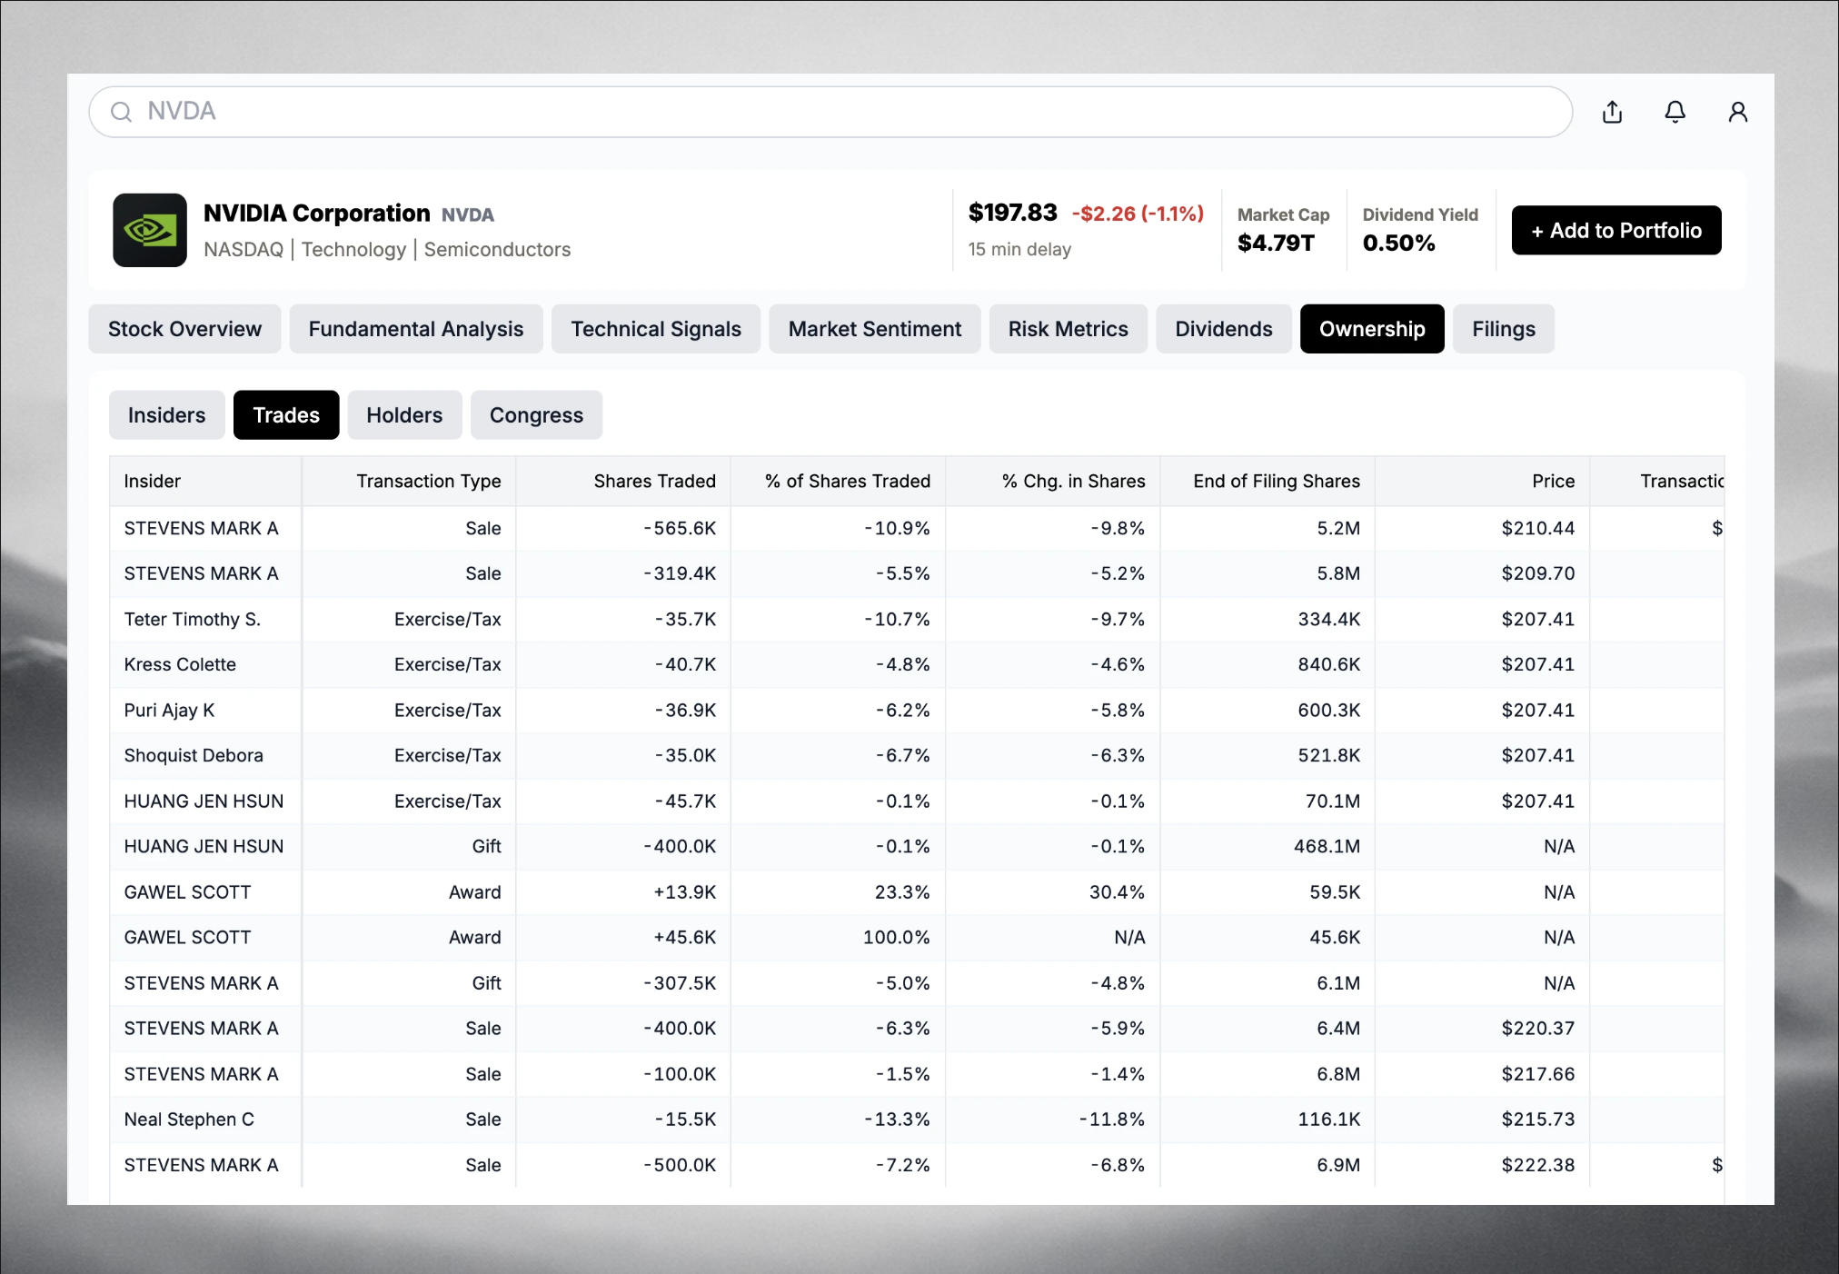Click Teter Timothy S. insider name

[193, 620]
